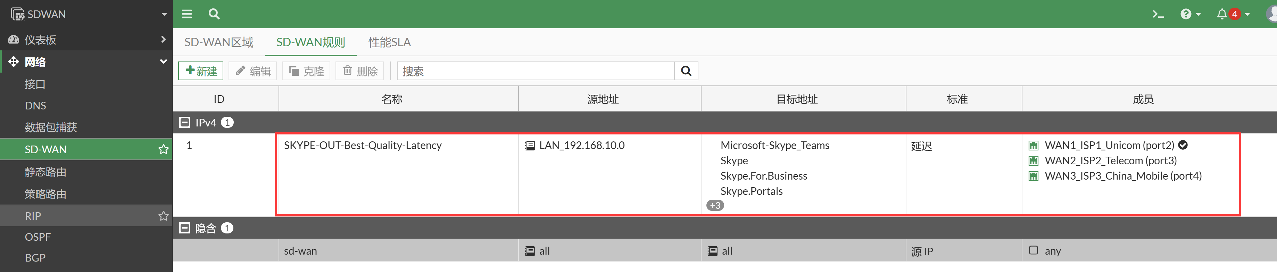
Task: Sort by the 成员 column header
Action: point(1149,99)
